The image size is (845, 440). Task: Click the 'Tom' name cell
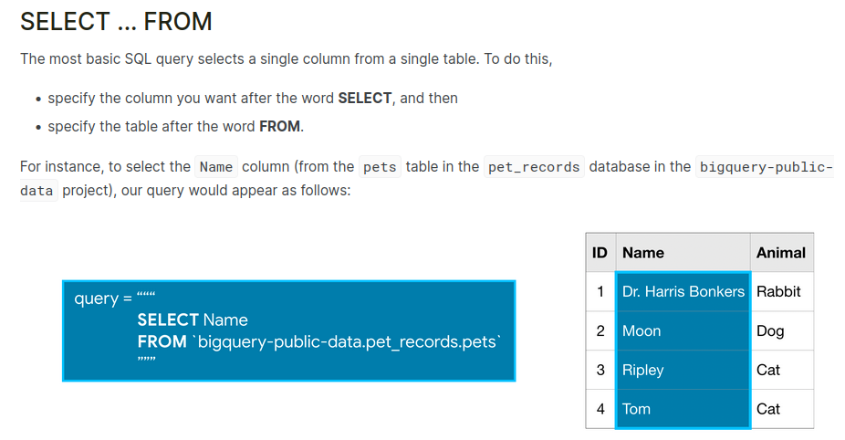click(x=636, y=409)
